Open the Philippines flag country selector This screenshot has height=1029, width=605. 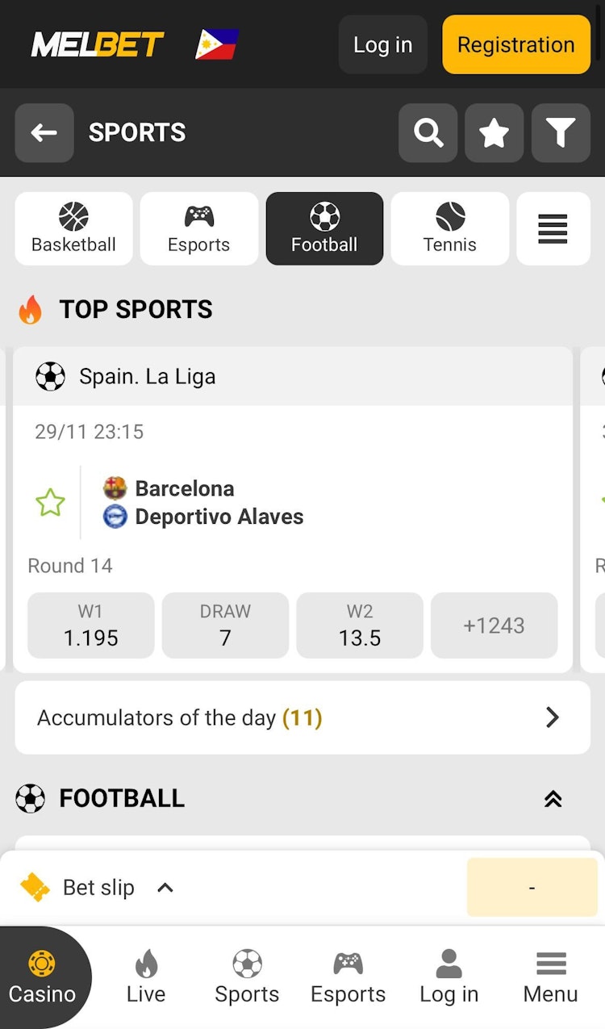217,44
